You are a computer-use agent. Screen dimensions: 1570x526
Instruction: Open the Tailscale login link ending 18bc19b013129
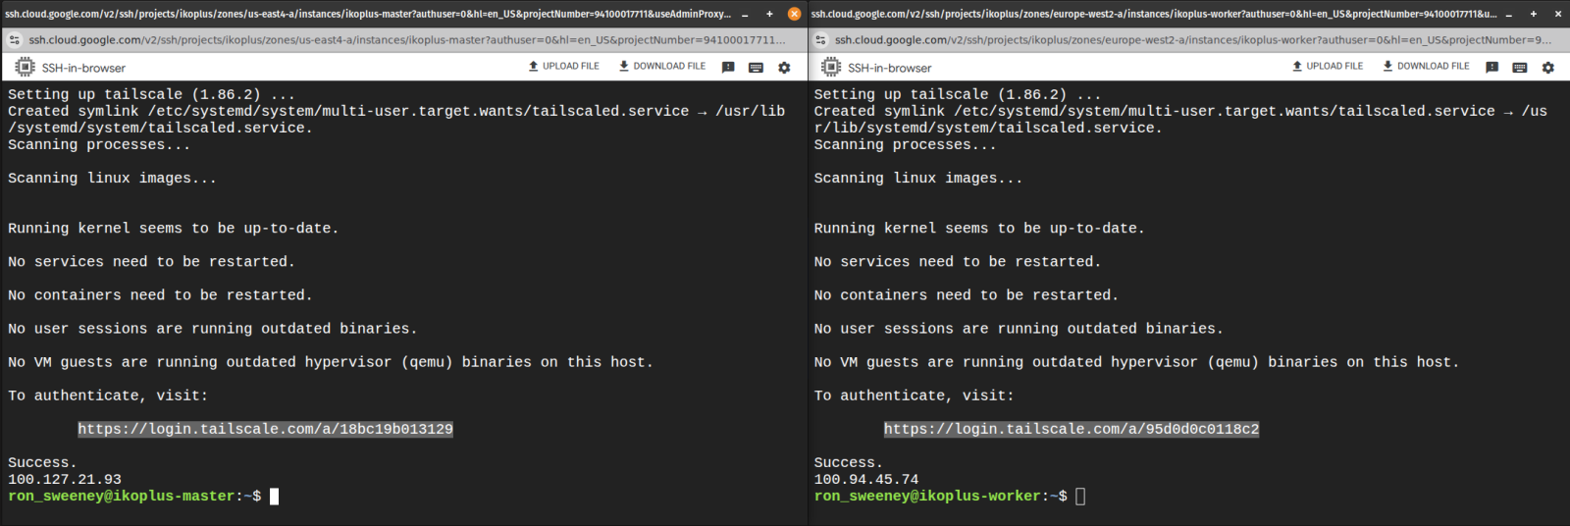click(x=265, y=429)
